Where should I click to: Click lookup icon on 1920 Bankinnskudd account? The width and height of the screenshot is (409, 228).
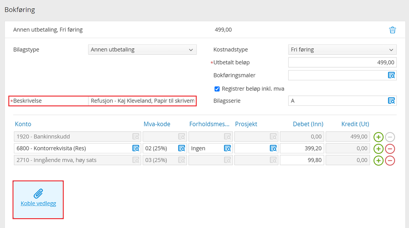(136, 137)
